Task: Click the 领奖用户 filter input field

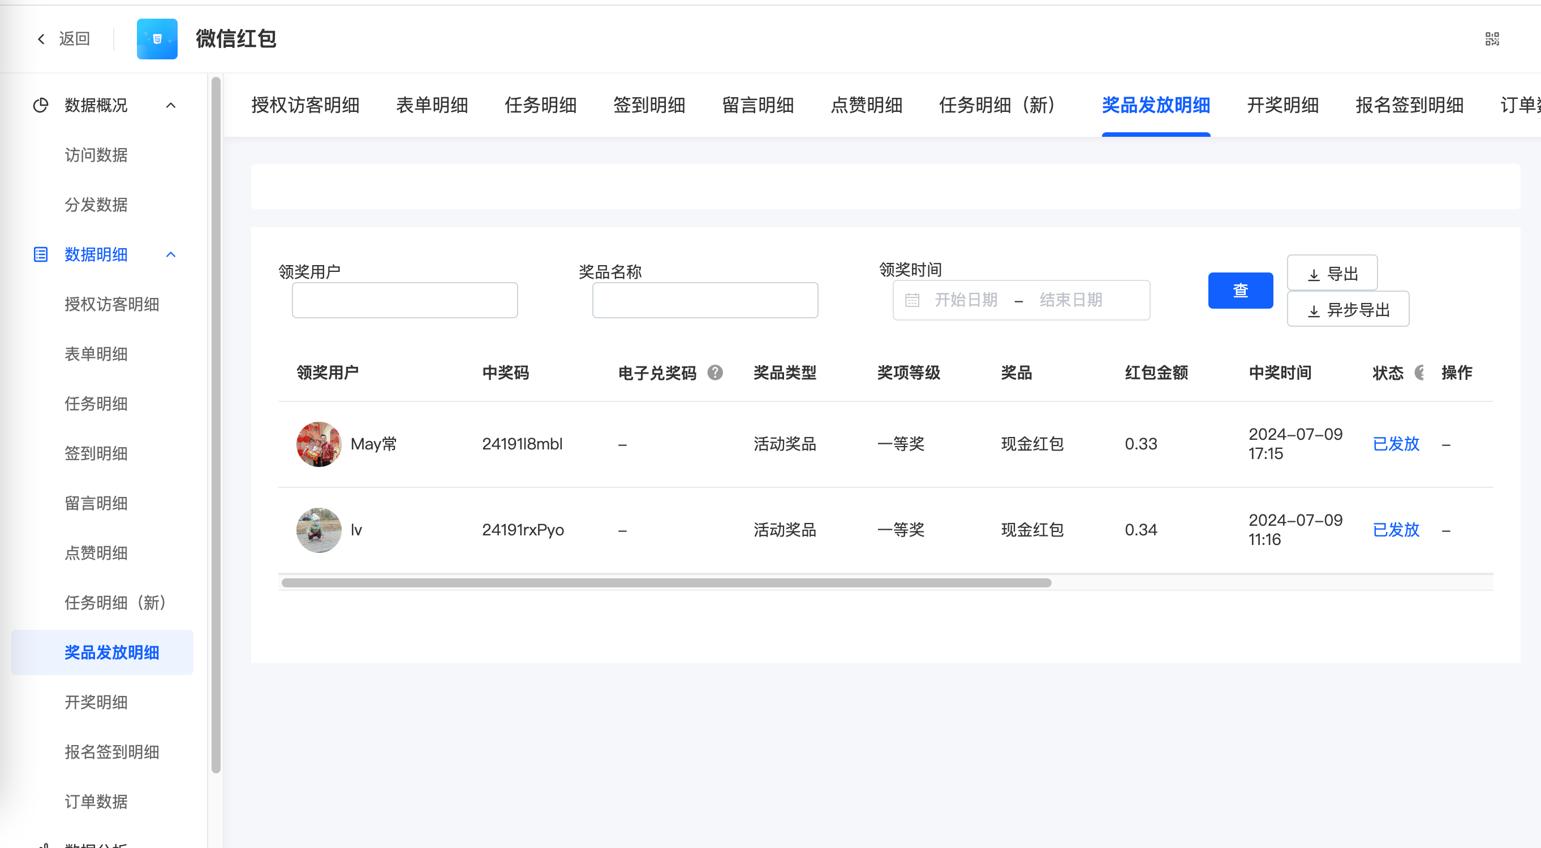Action: pos(404,300)
